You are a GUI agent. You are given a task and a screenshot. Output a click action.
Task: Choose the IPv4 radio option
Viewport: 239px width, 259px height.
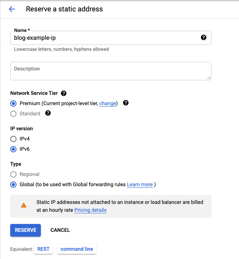[13, 139]
